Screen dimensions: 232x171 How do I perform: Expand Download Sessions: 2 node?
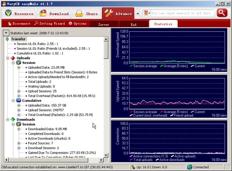19,148
